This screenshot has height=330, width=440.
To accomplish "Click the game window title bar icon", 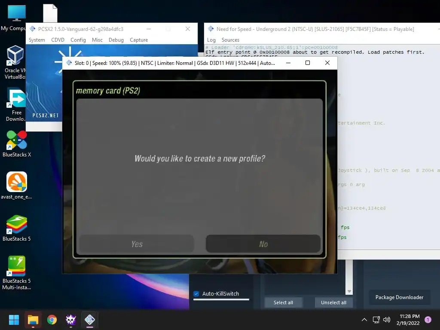I will (x=69, y=63).
